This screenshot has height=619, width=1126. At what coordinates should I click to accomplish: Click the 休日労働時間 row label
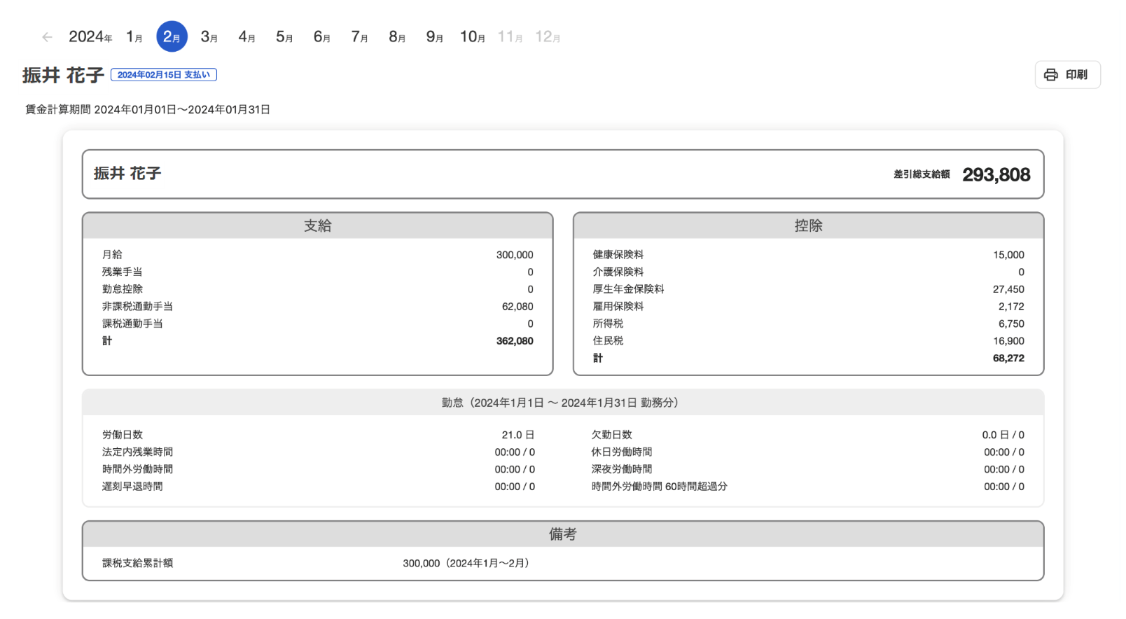tap(622, 452)
